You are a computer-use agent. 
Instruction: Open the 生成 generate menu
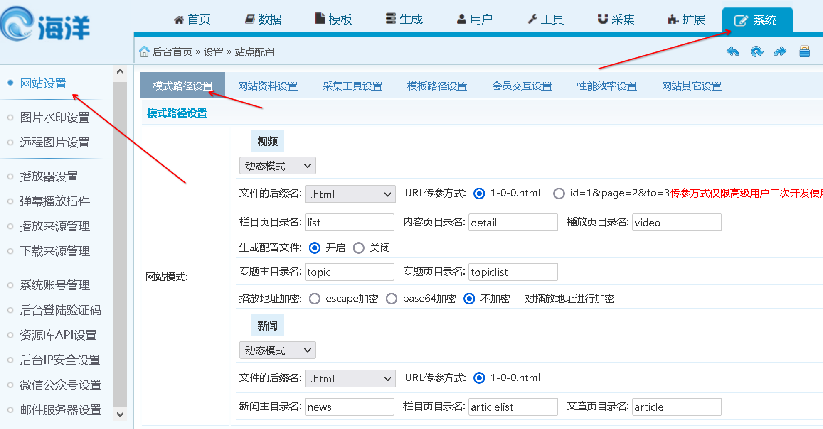coord(404,20)
